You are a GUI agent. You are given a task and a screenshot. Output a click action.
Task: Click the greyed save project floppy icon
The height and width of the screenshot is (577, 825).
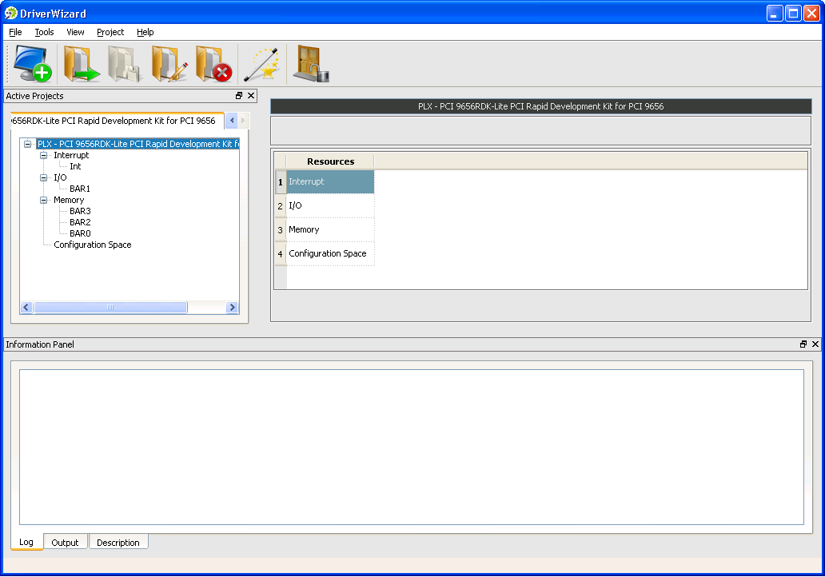click(126, 64)
